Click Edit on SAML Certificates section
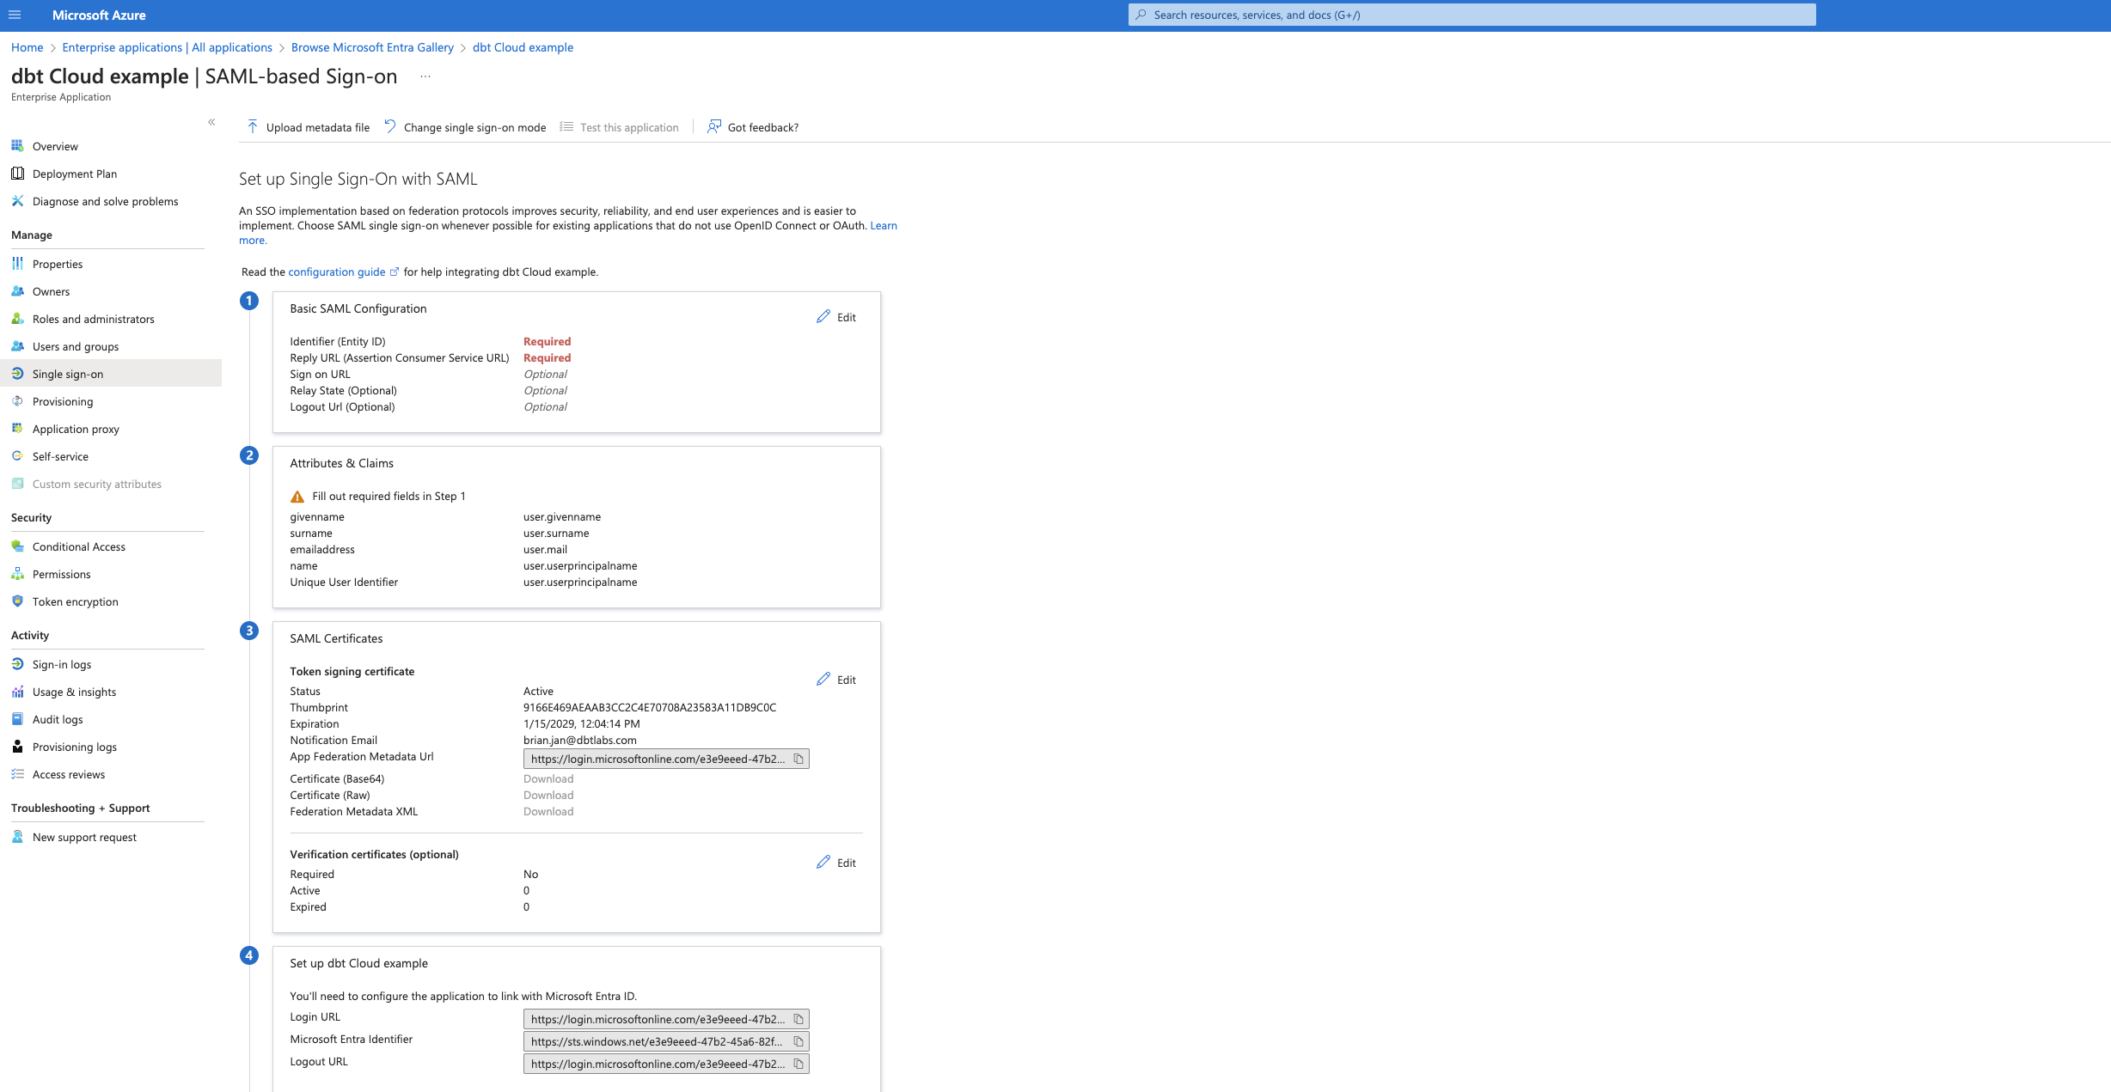The image size is (2111, 1092). point(836,680)
